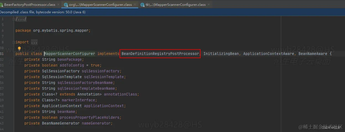Click the folded import "..." placeholder
The image size is (345, 132).
(34, 42)
